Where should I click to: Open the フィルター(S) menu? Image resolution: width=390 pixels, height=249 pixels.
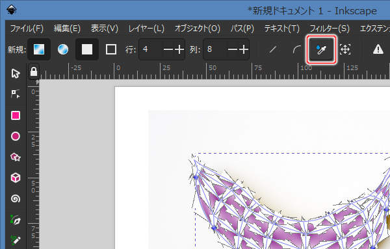[330, 29]
